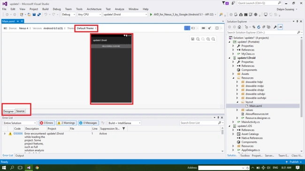
Task: Click the last magnifier zoom icon in designer
Action: pyautogui.click(x=213, y=39)
